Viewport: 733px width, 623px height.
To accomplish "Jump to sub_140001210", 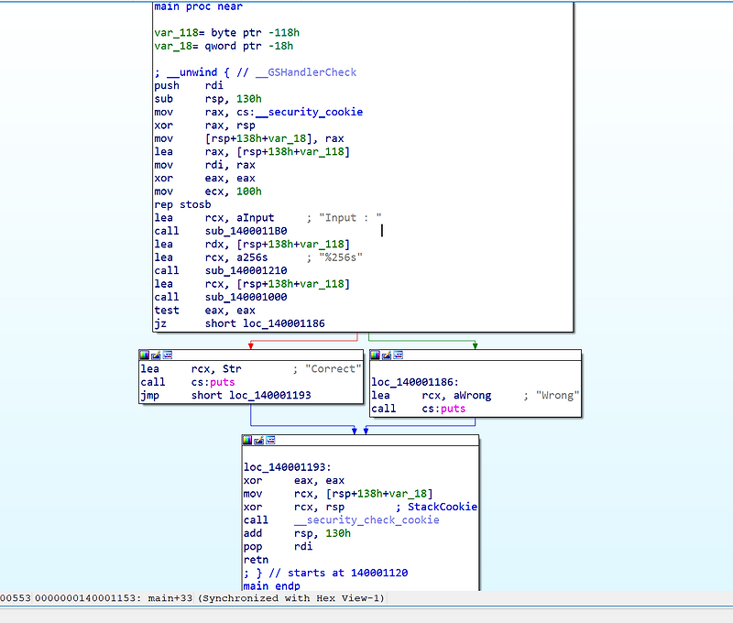I will point(246,270).
